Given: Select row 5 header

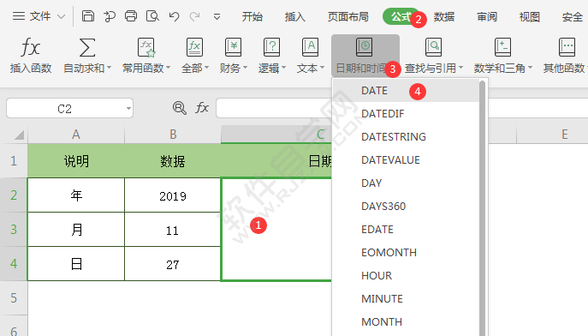Looking at the screenshot, I should [14, 298].
